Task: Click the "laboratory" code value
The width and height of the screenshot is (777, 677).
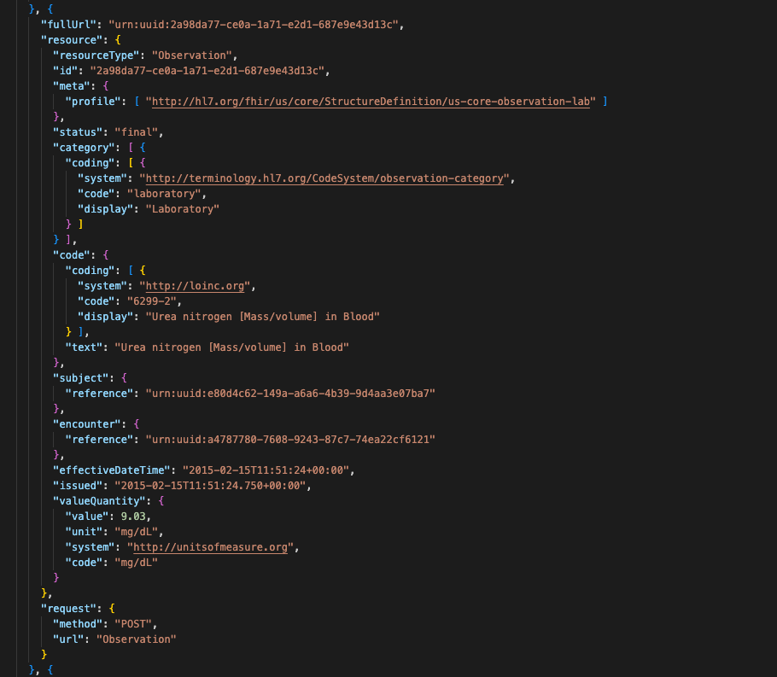Action: click(x=164, y=194)
